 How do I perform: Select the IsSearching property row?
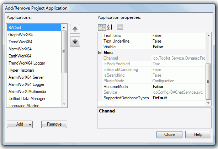coord(154,75)
